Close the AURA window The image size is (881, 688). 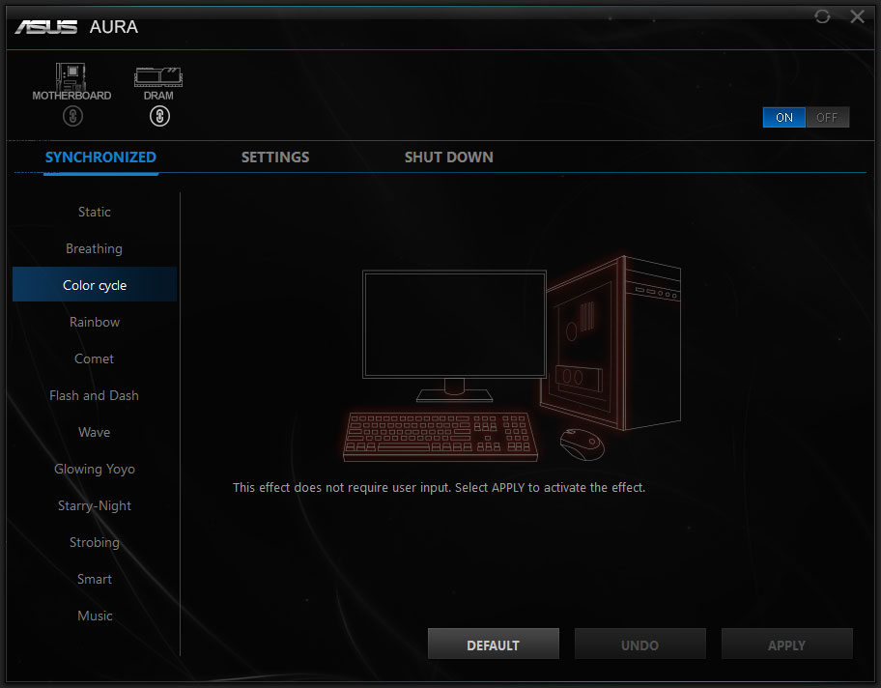tap(858, 16)
